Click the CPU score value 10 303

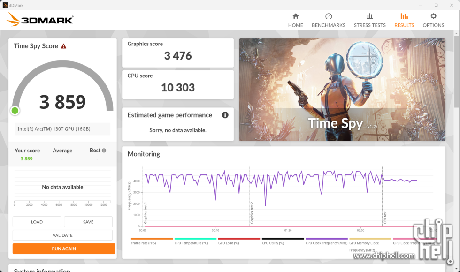(178, 87)
